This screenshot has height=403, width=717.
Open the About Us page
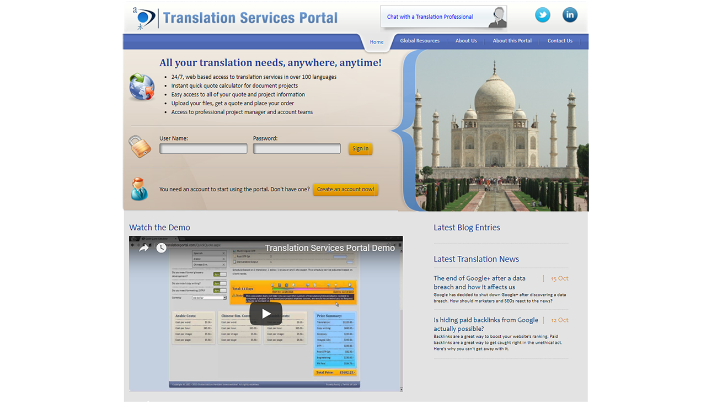(466, 41)
